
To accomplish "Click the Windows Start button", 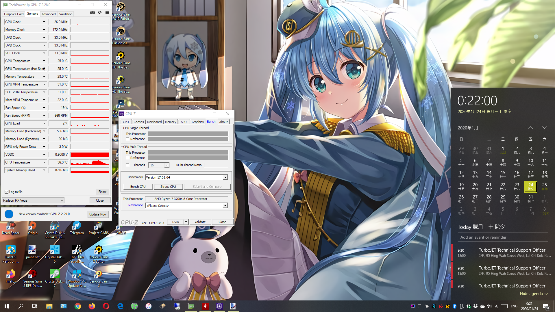I will (x=7, y=306).
